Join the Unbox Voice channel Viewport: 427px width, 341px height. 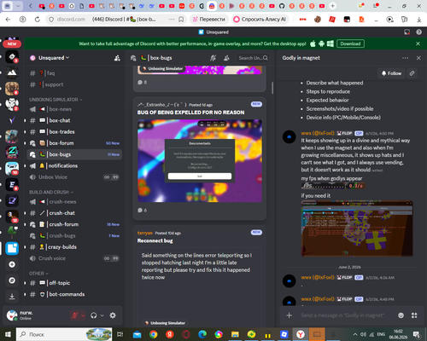[74, 177]
